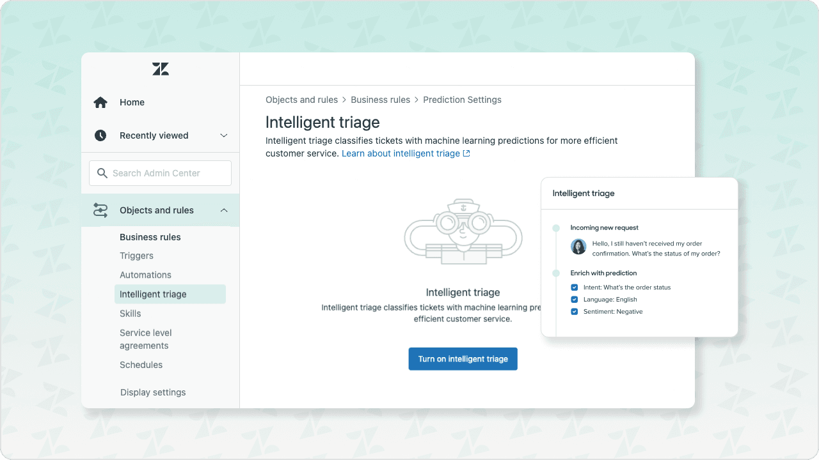Screen dimensions: 819x460
Task: Click the Objects and rules icon
Action: point(100,210)
